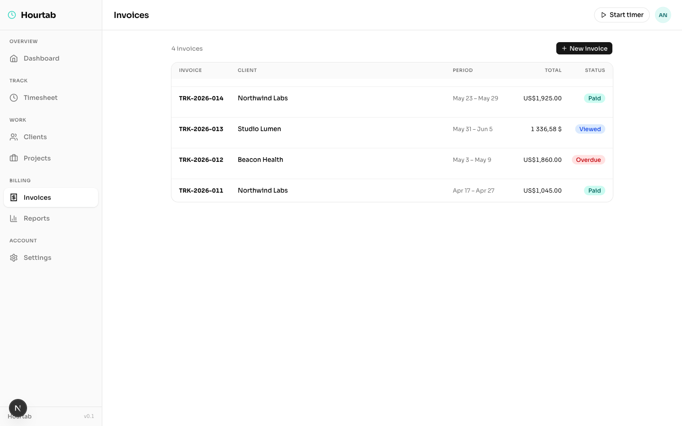Click the v0.1 version label

(89, 417)
